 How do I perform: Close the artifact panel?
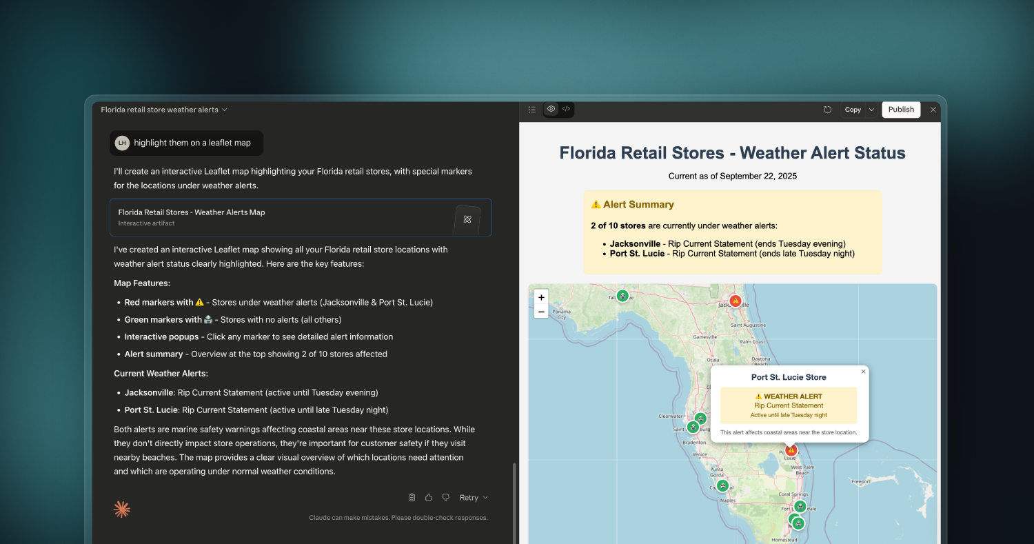coord(933,110)
